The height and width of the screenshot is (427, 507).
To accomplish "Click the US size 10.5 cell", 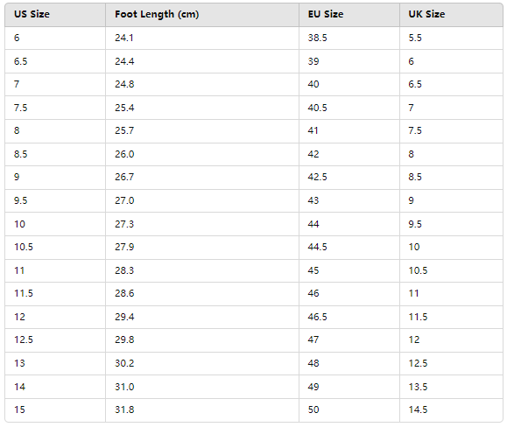I will point(55,247).
